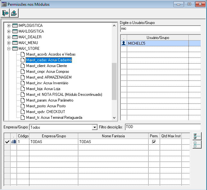
Task: Click the code 1 cell in grid
Action: pos(23,142)
